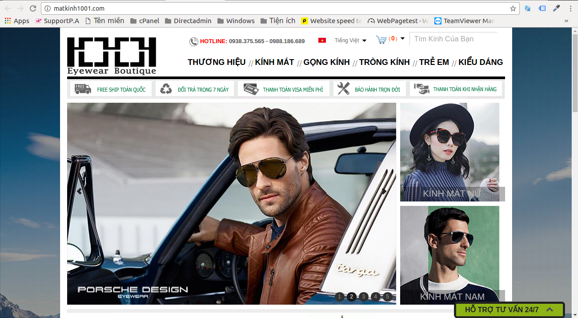Image resolution: width=578 pixels, height=318 pixels.
Task: Open the KIỂU DÁNG menu
Action: click(481, 62)
